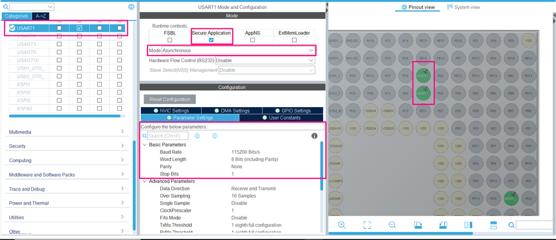The height and width of the screenshot is (240, 556).
Task: Click the parameter search magnifier icon
Action: pyautogui.click(x=144, y=136)
